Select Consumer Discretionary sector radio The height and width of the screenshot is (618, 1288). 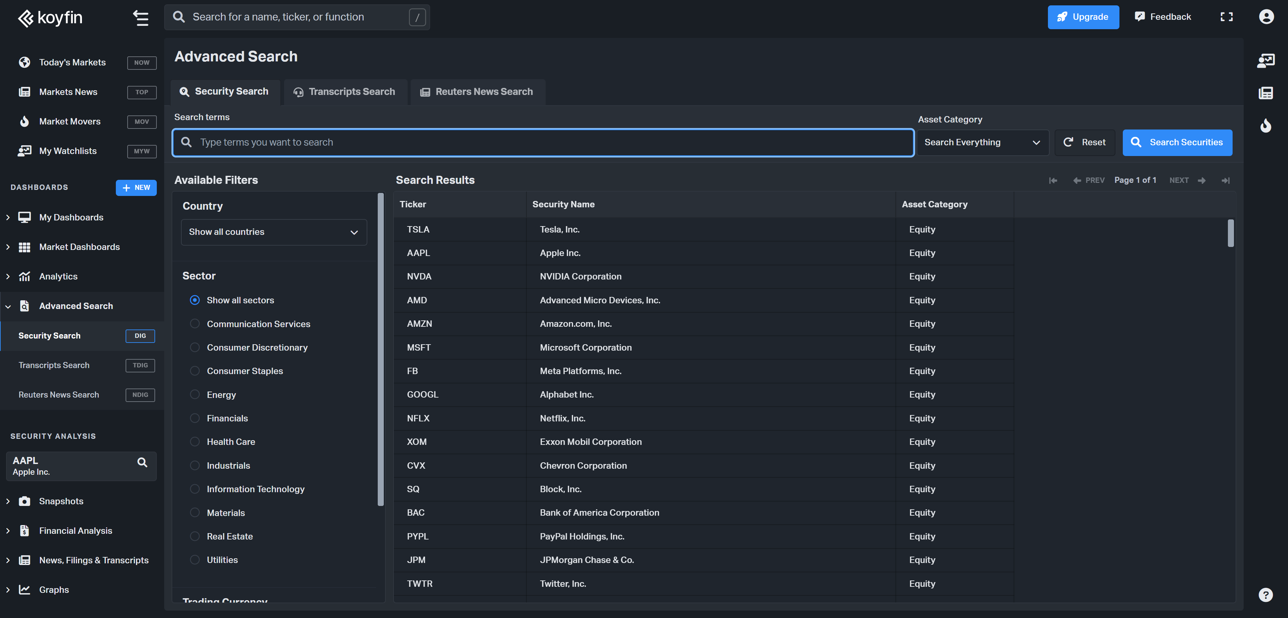coord(194,347)
